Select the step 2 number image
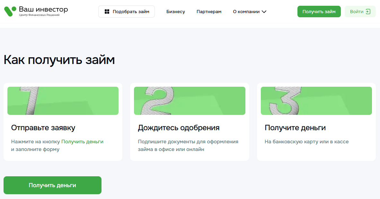380x199 pixels. tap(190, 101)
